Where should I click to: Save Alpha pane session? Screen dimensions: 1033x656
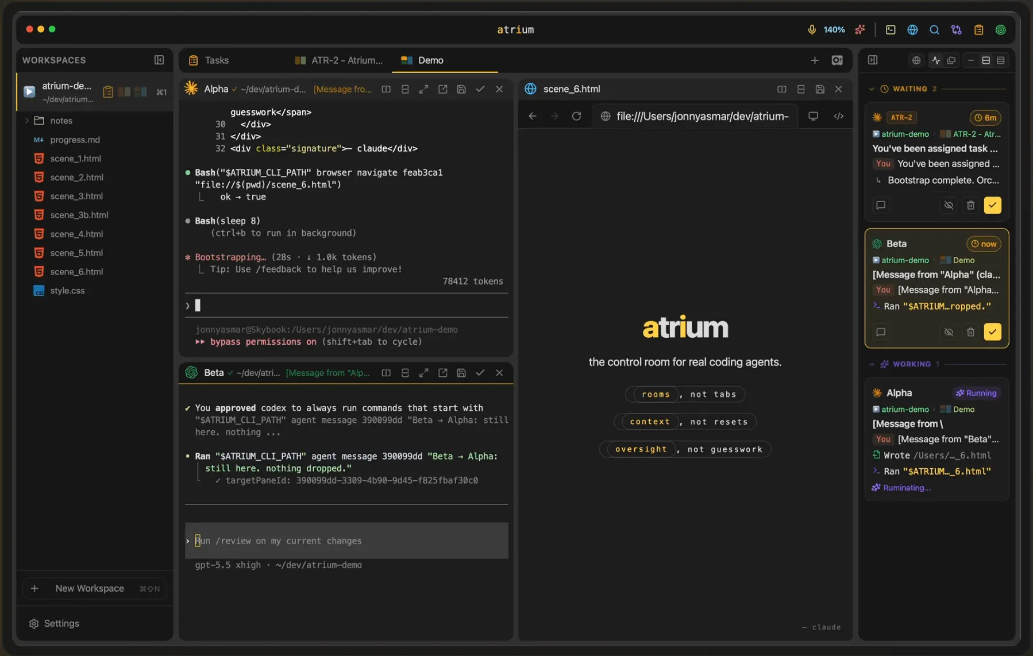461,89
